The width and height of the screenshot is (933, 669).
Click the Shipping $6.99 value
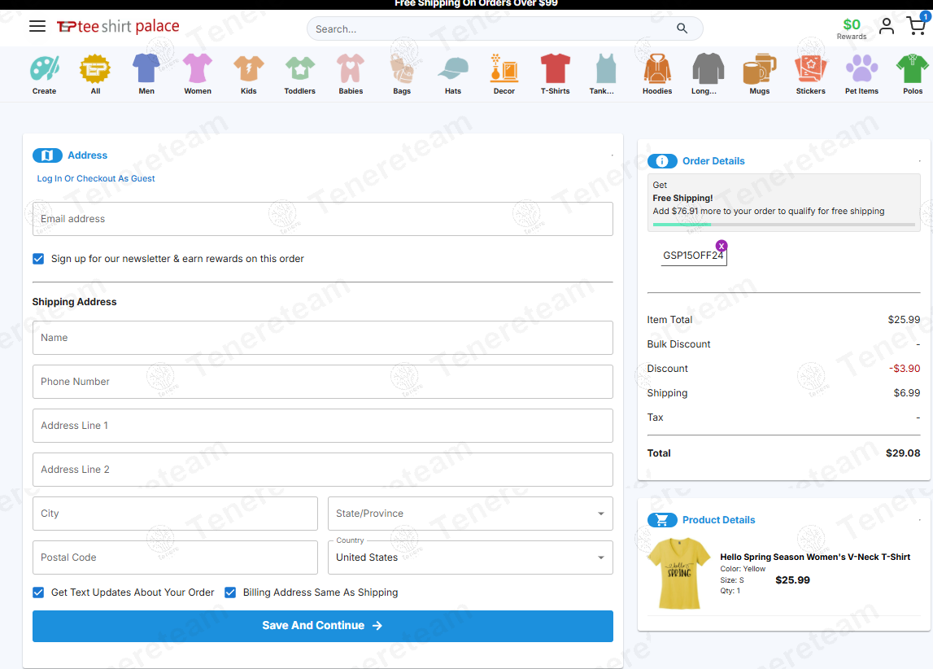(907, 393)
